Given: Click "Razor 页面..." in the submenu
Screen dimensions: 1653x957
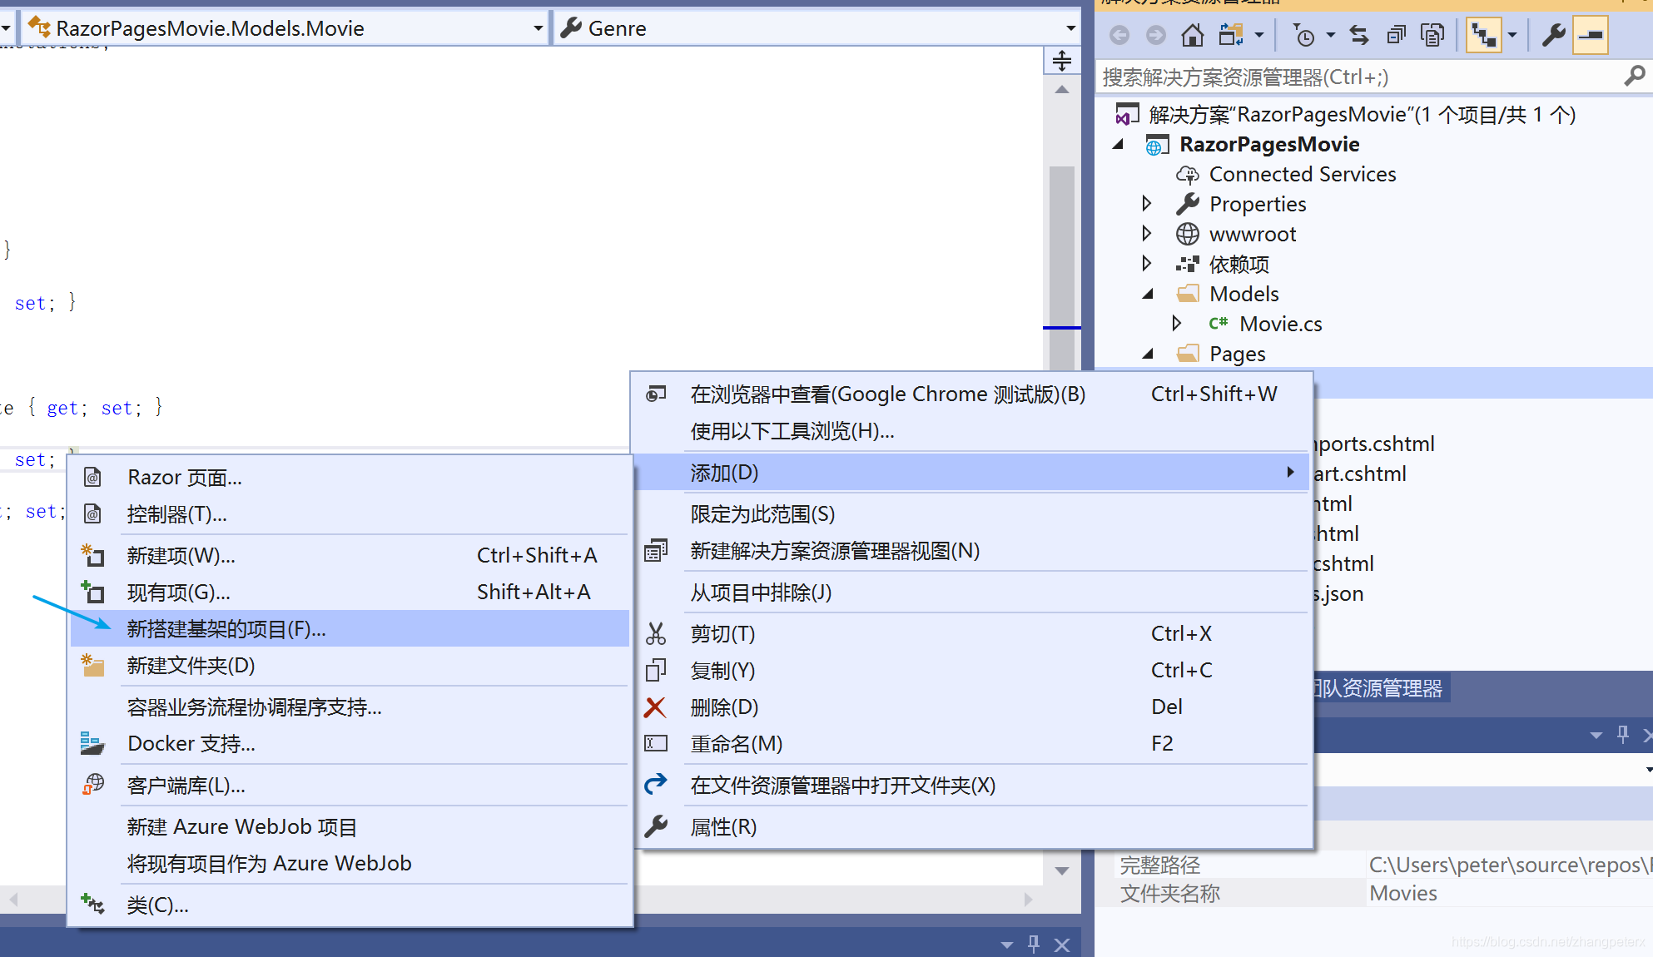Looking at the screenshot, I should coord(185,478).
